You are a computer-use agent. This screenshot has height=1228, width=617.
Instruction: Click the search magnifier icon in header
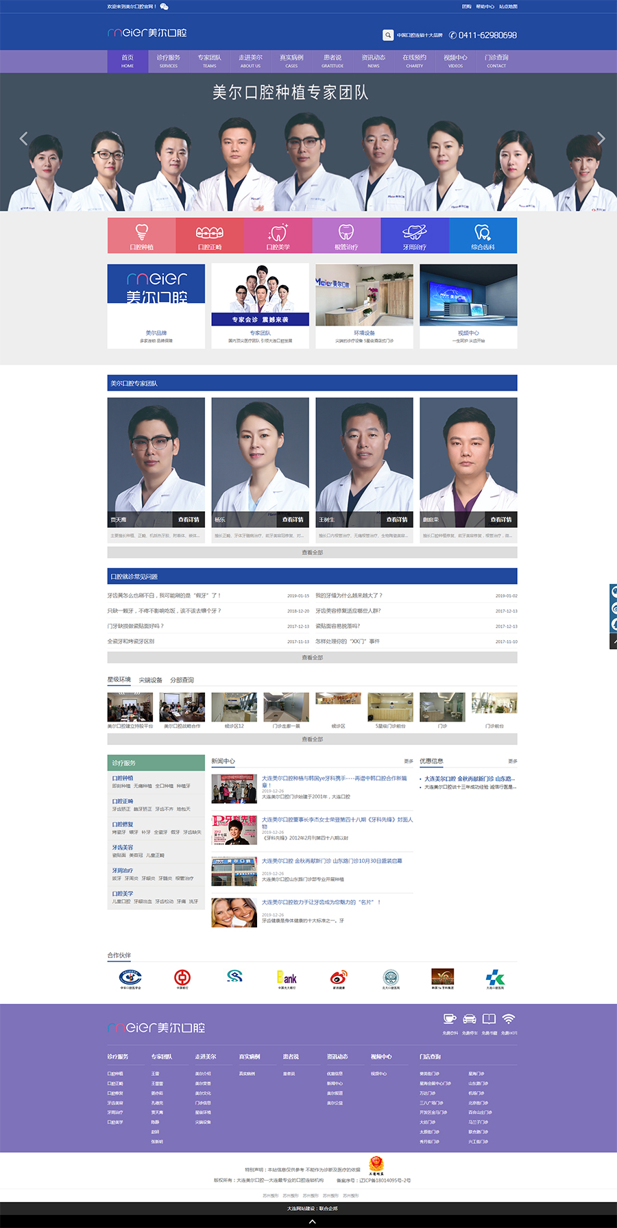[388, 35]
